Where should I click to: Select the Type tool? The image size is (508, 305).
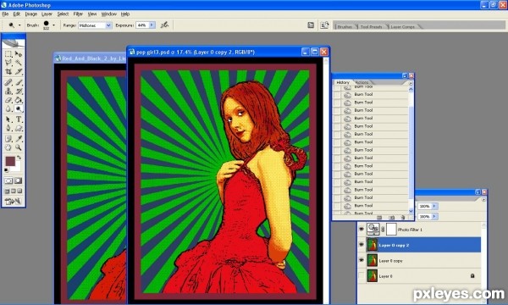[19, 119]
